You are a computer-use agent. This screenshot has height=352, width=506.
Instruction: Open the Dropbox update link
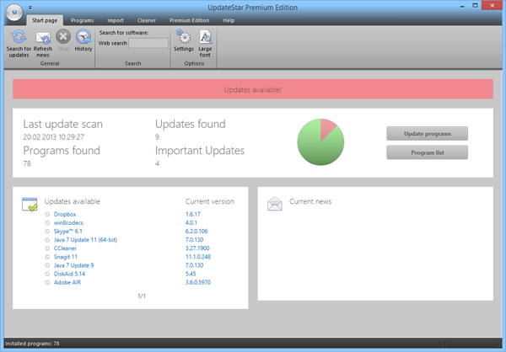(65, 214)
